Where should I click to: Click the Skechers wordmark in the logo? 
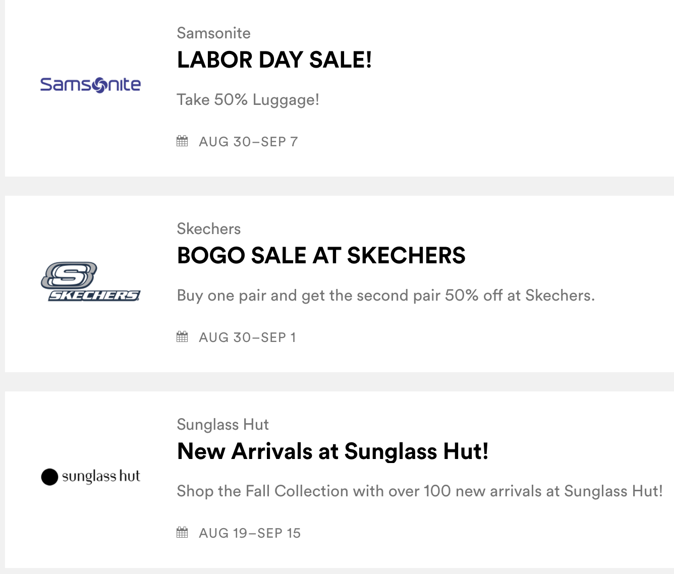(94, 296)
